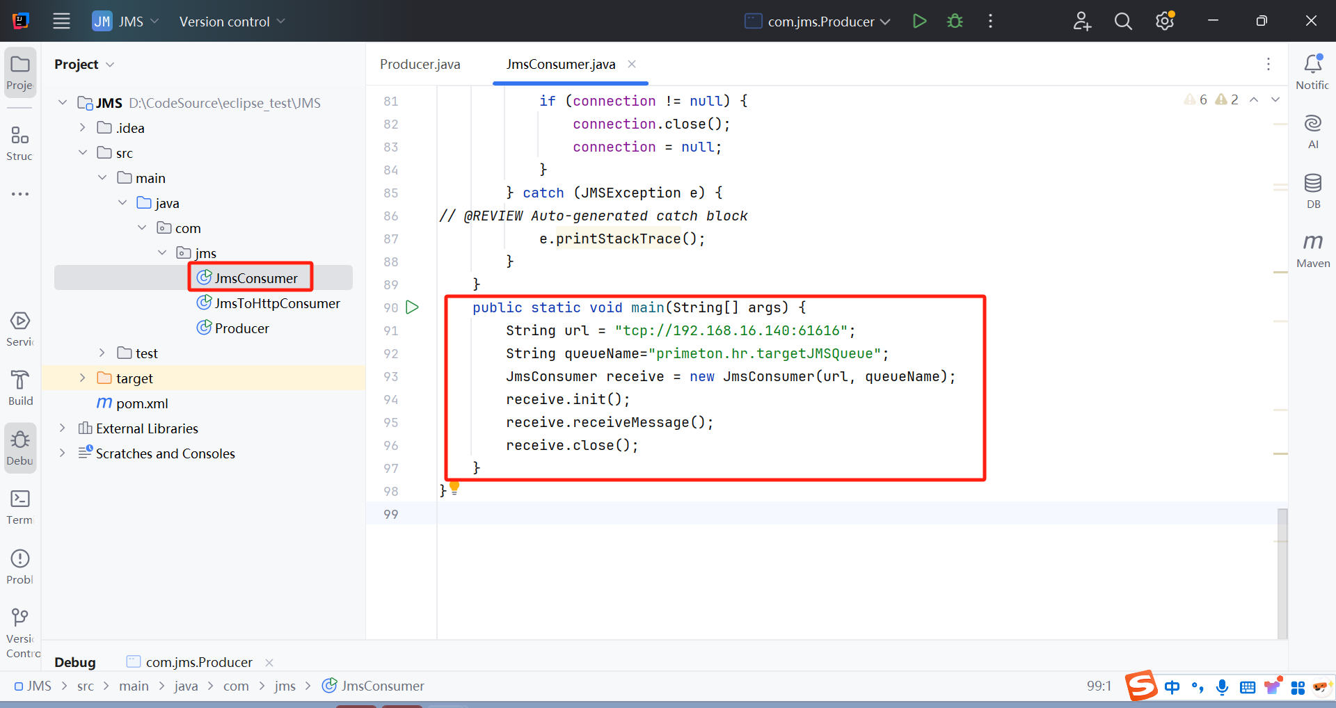Open the Terminal tool window
Screen dimensions: 1336x708
click(x=20, y=506)
